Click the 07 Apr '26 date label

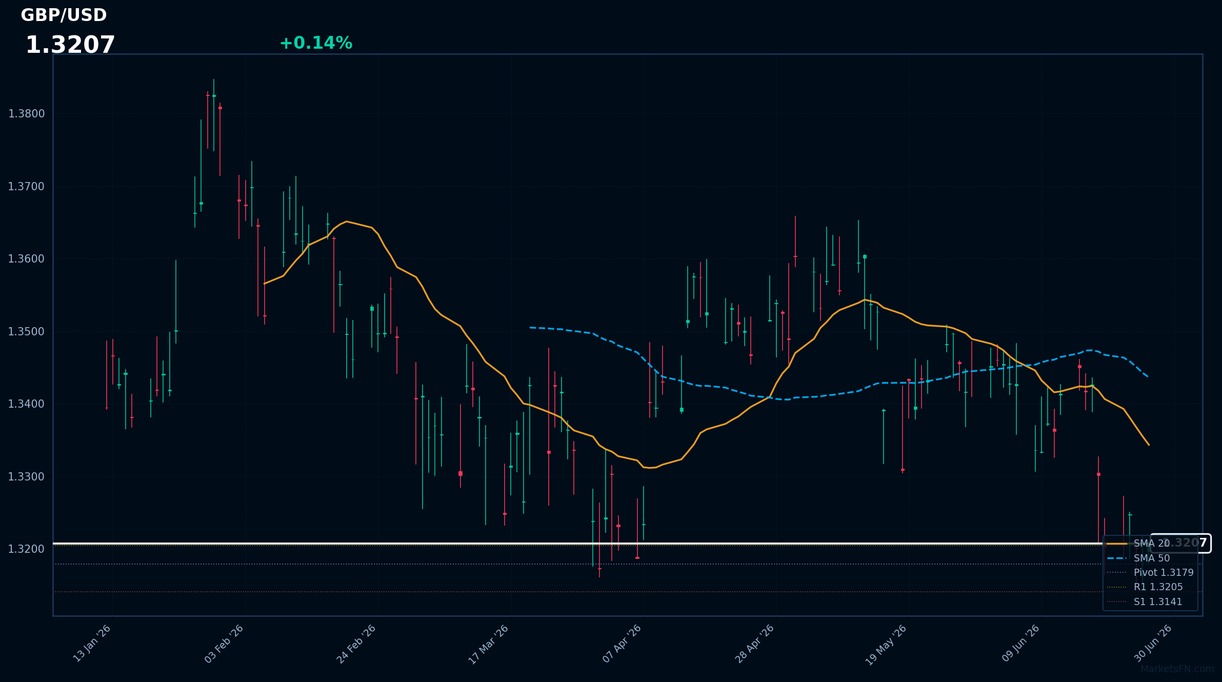[622, 644]
